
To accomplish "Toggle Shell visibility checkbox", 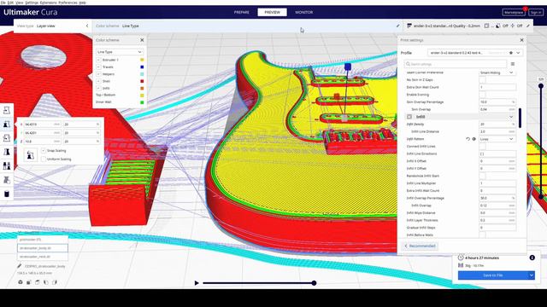I will point(99,81).
